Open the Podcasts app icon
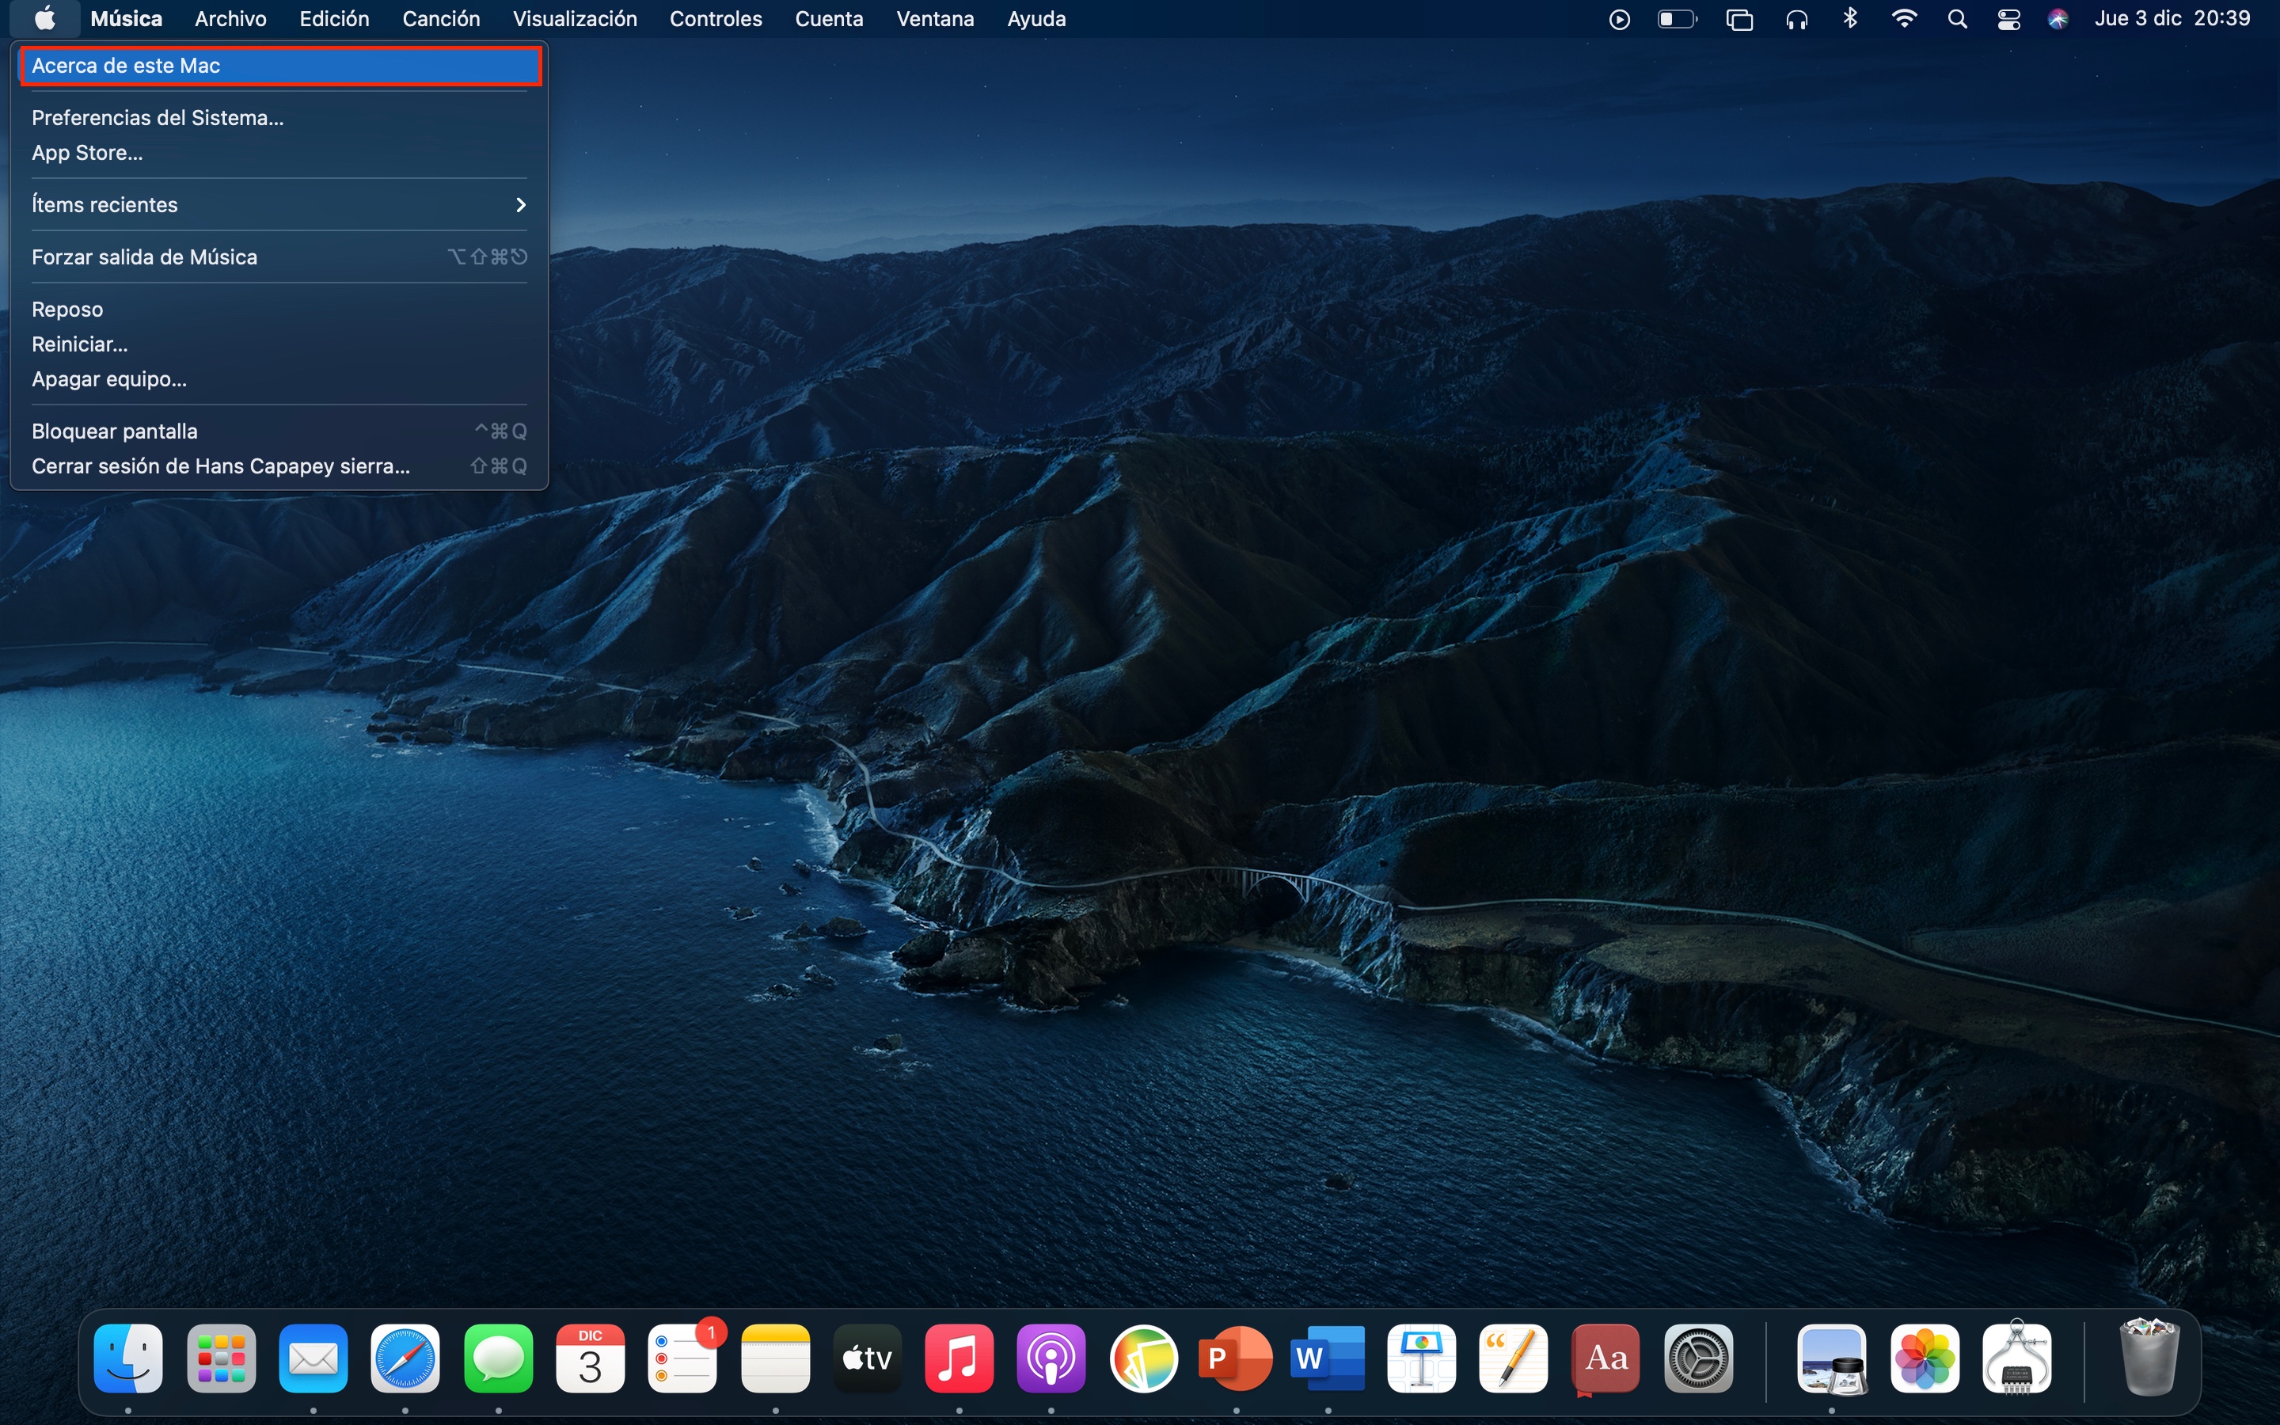The image size is (2280, 1425). 1051,1358
